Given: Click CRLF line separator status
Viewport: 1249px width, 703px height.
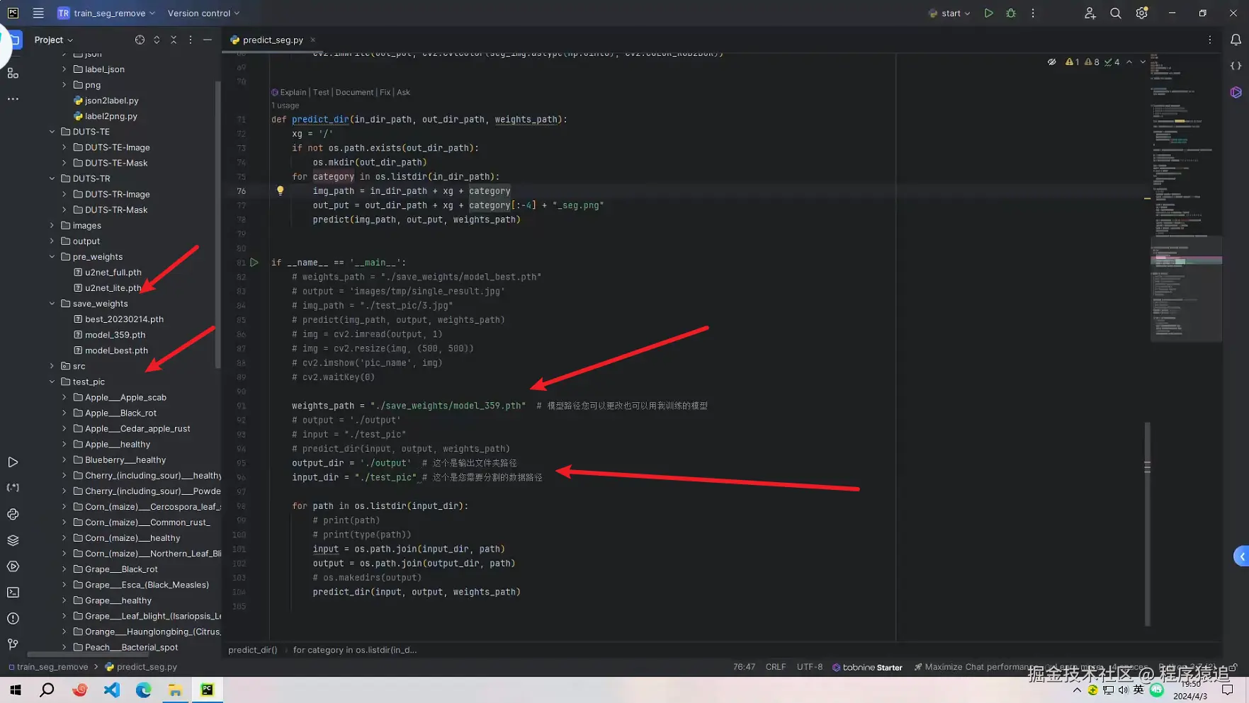Looking at the screenshot, I should (x=776, y=667).
